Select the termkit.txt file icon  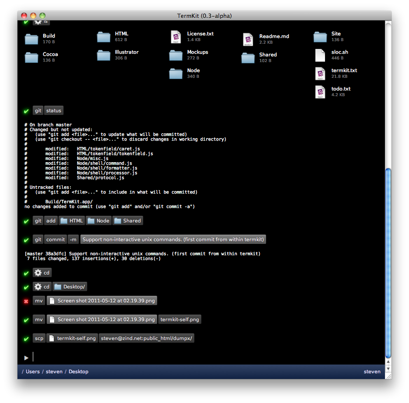[320, 73]
